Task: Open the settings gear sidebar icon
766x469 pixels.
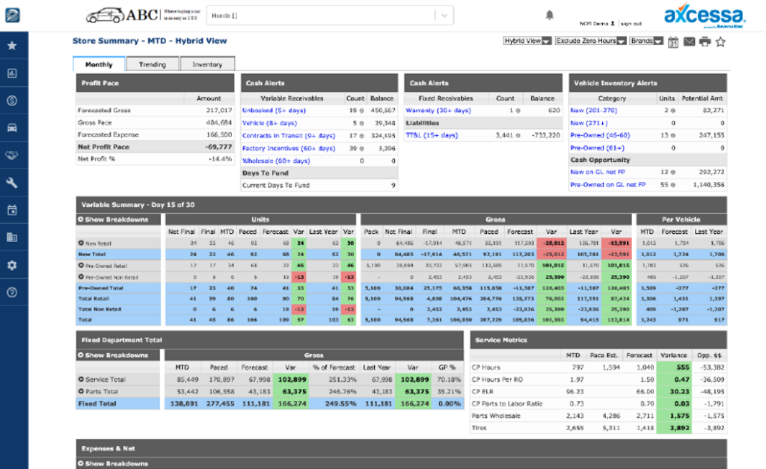Action: pos(12,265)
